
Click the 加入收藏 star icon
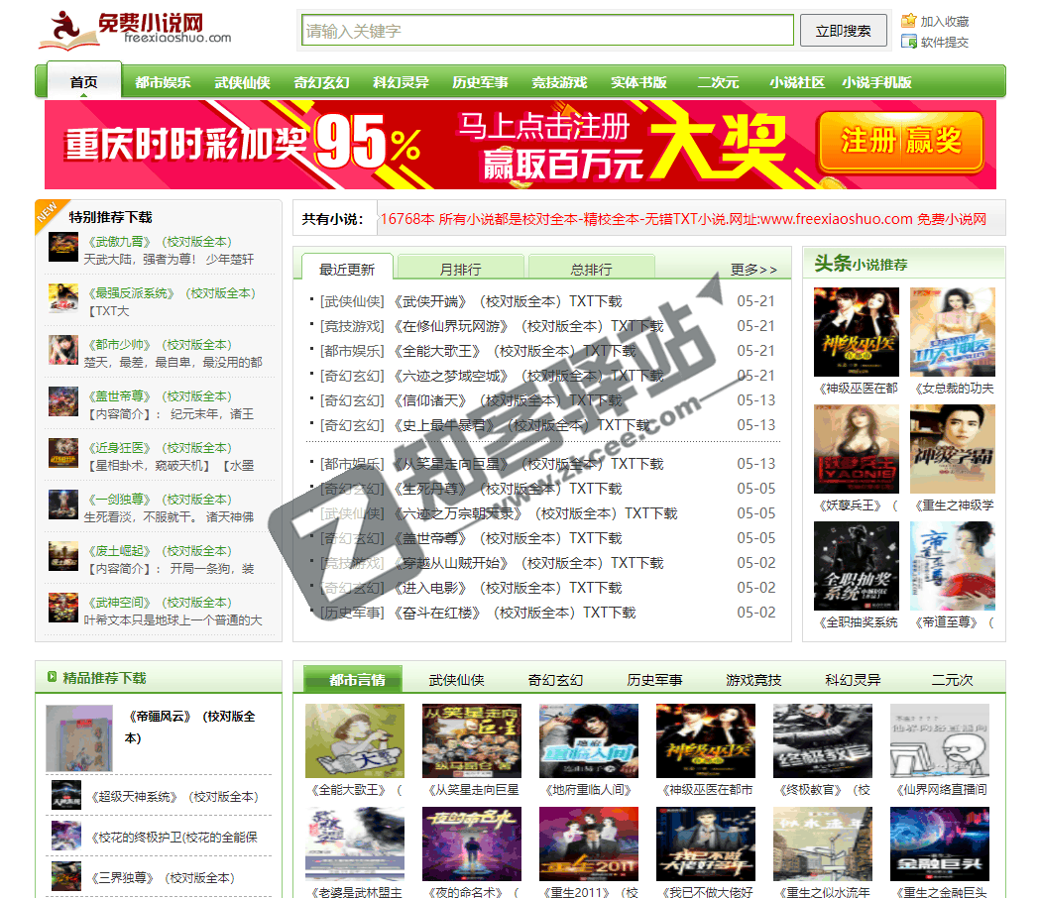pyautogui.click(x=910, y=22)
